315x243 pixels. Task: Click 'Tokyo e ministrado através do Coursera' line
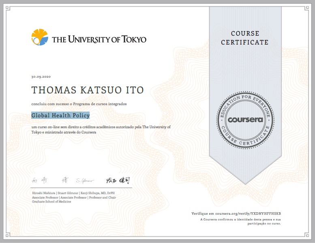(64, 132)
